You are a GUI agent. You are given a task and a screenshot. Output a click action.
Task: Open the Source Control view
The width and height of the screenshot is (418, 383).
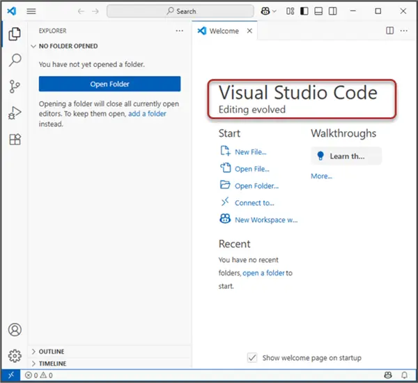point(15,87)
